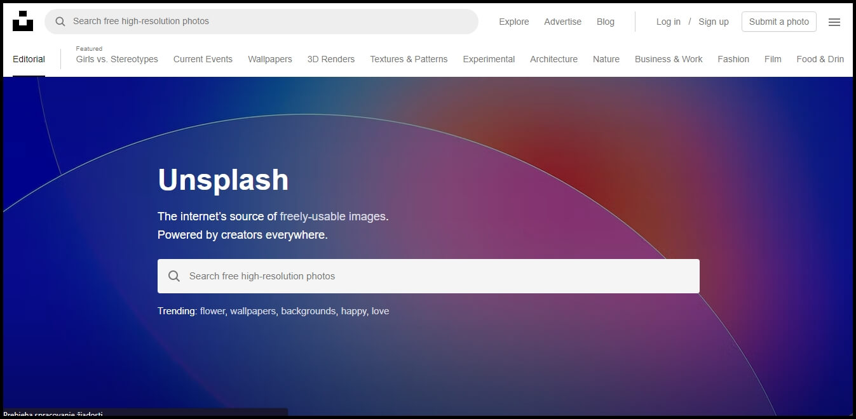Screen dimensions: 856x419
Task: Switch to Film topic
Action: 773,59
